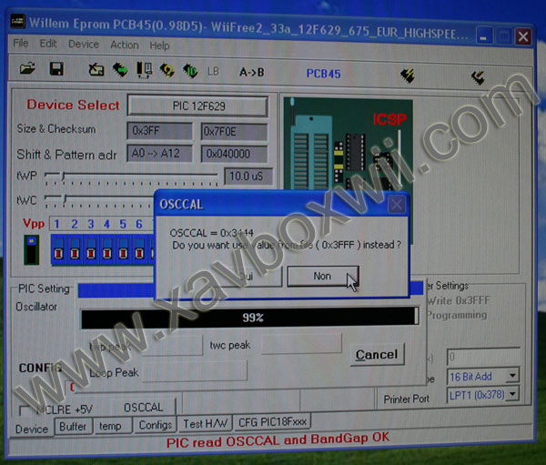The height and width of the screenshot is (465, 546).
Task: Toggle DIP switch 1
Action: tap(58, 248)
